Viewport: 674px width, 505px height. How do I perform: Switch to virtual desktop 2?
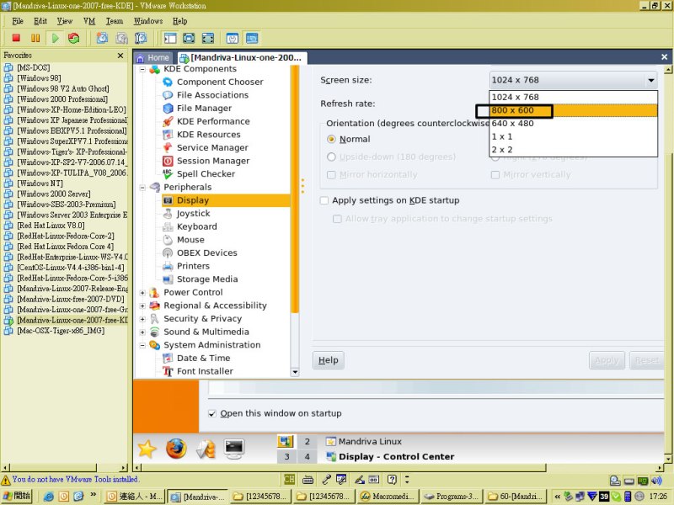click(307, 441)
